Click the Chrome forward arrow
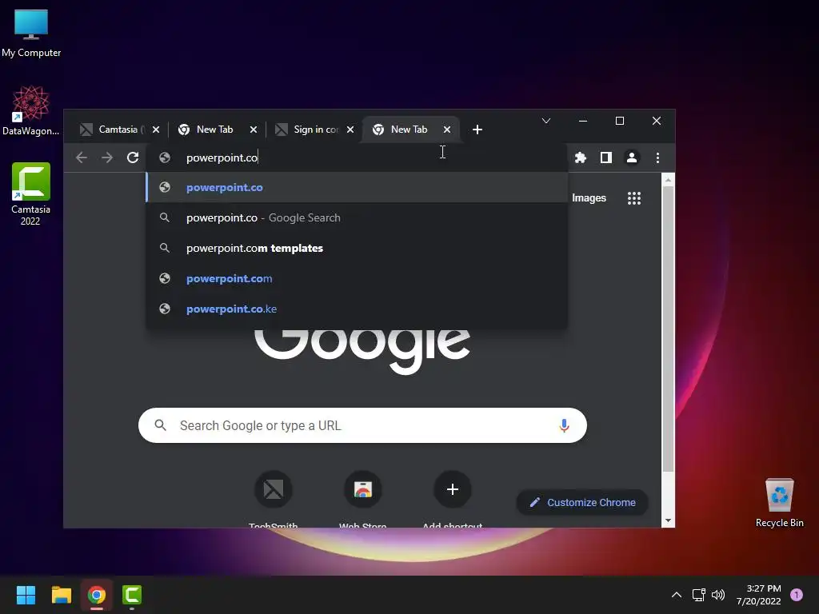Screen dimensions: 819x614 coord(107,157)
